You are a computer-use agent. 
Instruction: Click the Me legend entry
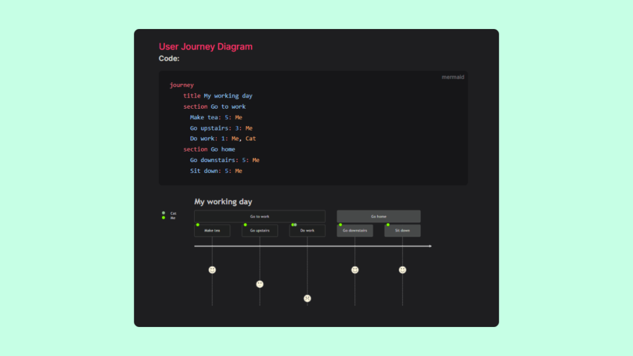point(173,218)
